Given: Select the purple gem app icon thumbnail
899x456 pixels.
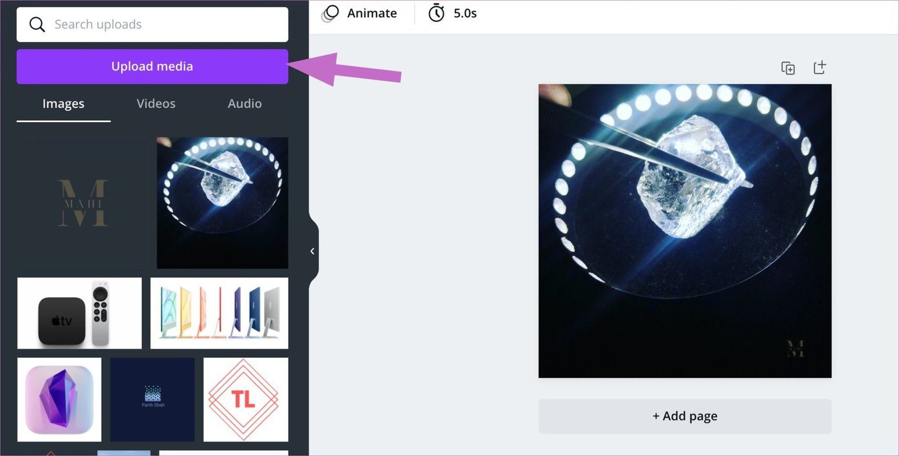Looking at the screenshot, I should click(59, 400).
